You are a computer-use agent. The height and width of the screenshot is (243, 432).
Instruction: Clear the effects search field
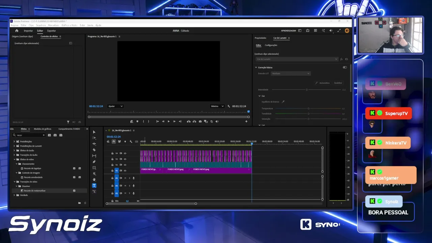pyautogui.click(x=44, y=135)
